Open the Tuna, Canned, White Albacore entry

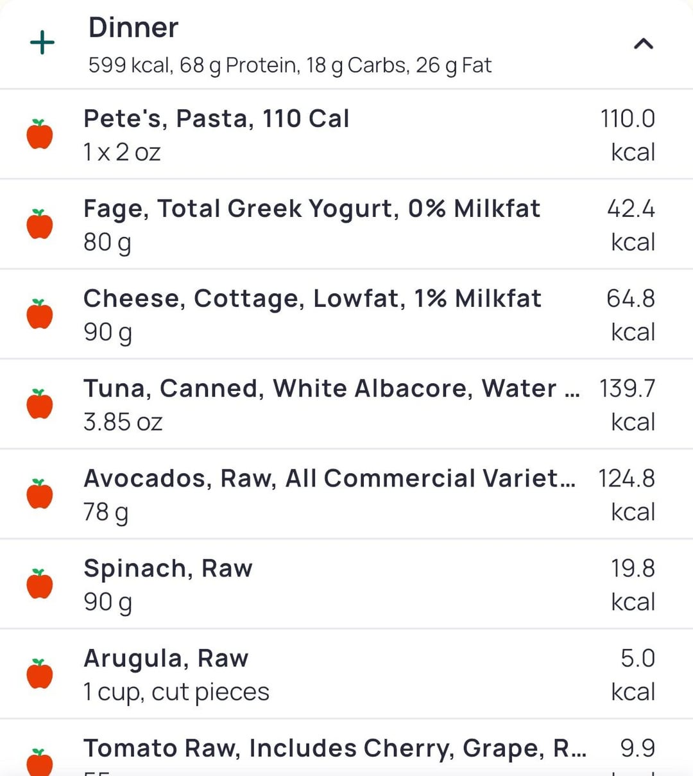tap(346, 404)
